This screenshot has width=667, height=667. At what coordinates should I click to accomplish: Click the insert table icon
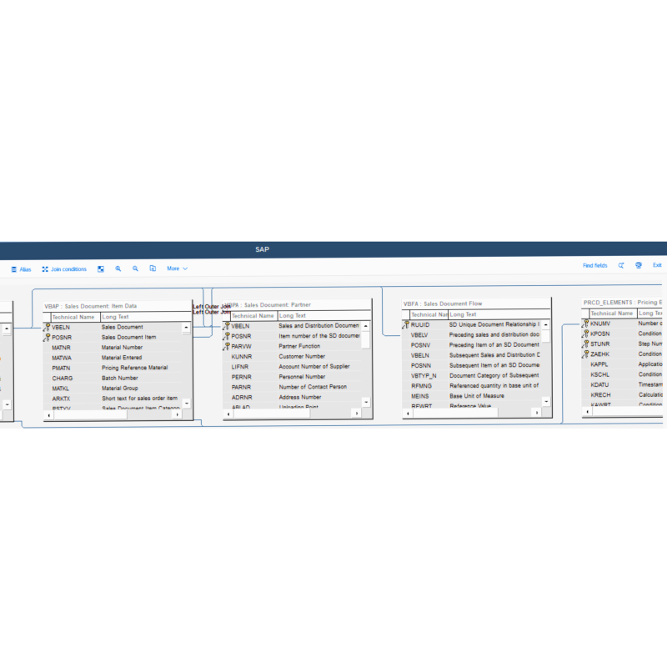pyautogui.click(x=153, y=269)
